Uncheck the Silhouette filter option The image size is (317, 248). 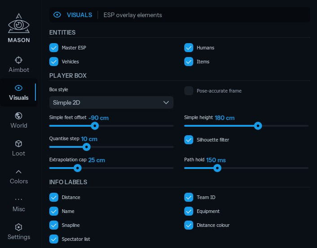(x=189, y=140)
